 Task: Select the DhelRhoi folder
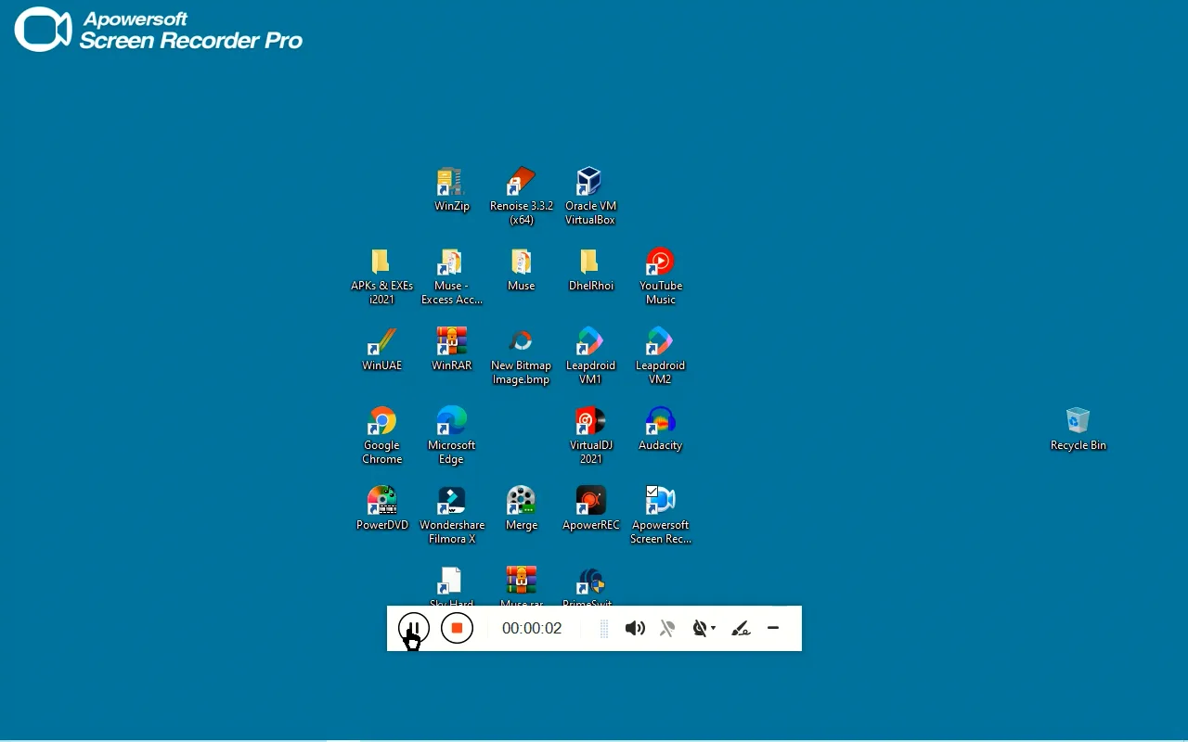[x=590, y=270]
